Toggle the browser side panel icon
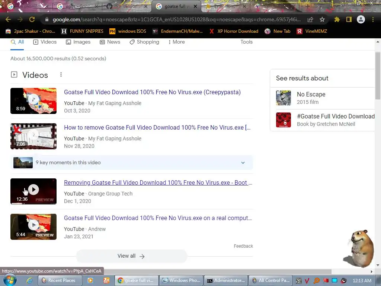381x286 pixels. pyautogui.click(x=349, y=19)
